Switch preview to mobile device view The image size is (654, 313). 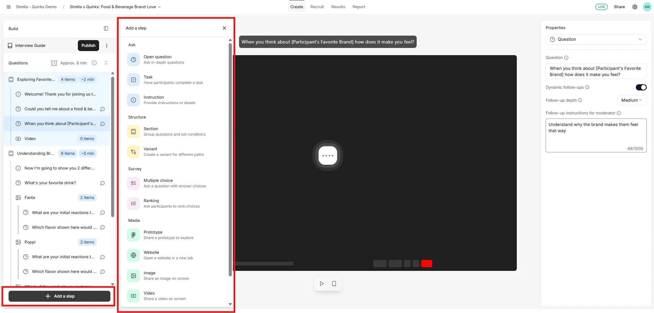click(334, 284)
